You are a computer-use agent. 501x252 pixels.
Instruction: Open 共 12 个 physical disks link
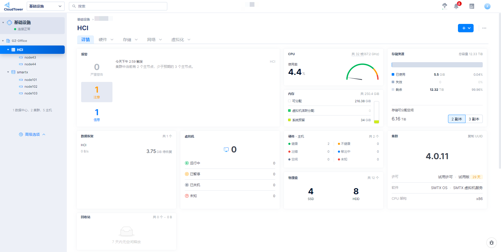tap(373, 178)
